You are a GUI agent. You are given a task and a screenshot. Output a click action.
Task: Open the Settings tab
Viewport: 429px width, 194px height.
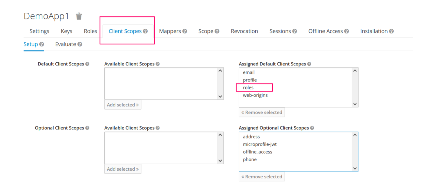coord(39,31)
